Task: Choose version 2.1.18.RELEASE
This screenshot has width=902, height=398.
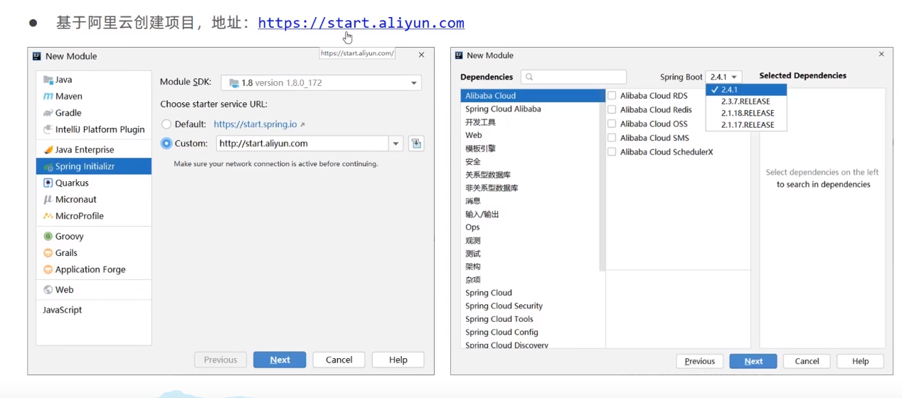Action: point(746,113)
